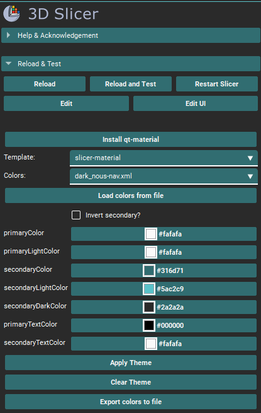Screen dimensions: 261x413
Task: Expand the Help & Acknowledgement section
Action: (x=131, y=35)
